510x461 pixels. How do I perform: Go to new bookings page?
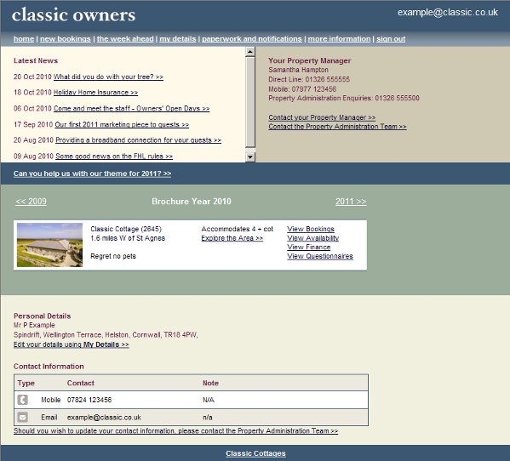tap(66, 39)
